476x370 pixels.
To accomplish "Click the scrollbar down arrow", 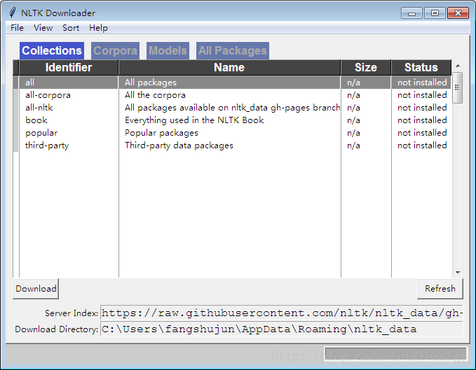I will 458,273.
